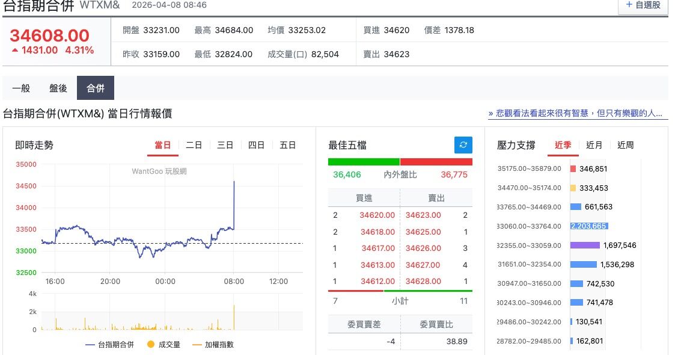This screenshot has height=355, width=675.
Task: Select 當日 chart range
Action: (163, 145)
